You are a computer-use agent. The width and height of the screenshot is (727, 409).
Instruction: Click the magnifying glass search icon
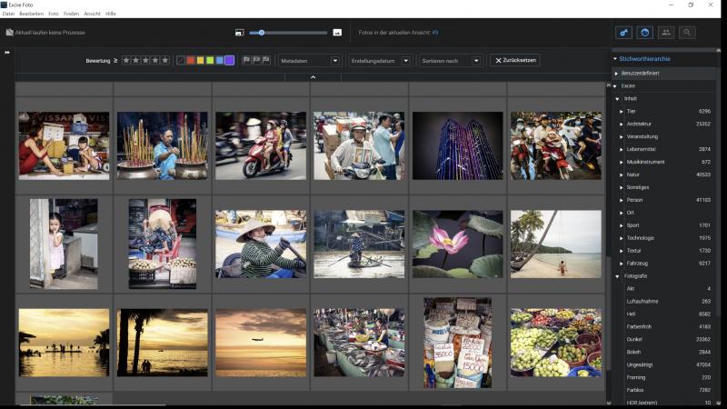point(687,32)
